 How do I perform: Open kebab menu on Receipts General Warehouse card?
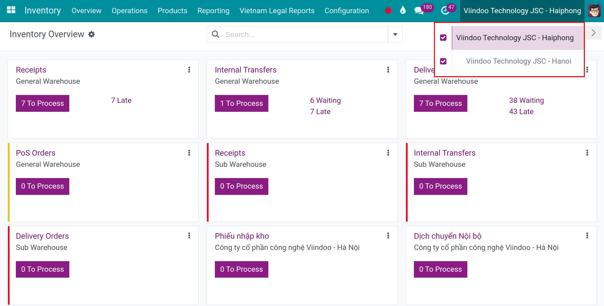pos(189,70)
